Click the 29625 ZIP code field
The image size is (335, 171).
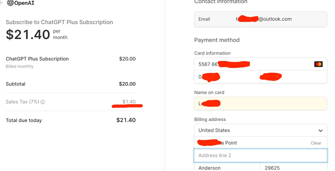pyautogui.click(x=294, y=167)
